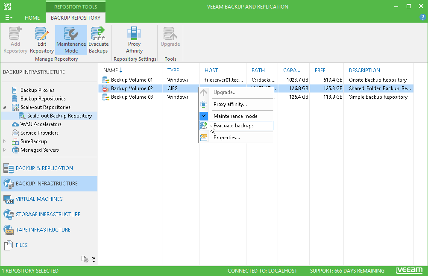Open the VIRTUAL MACHINES view
Image resolution: width=428 pixels, height=276 pixels.
[49, 199]
